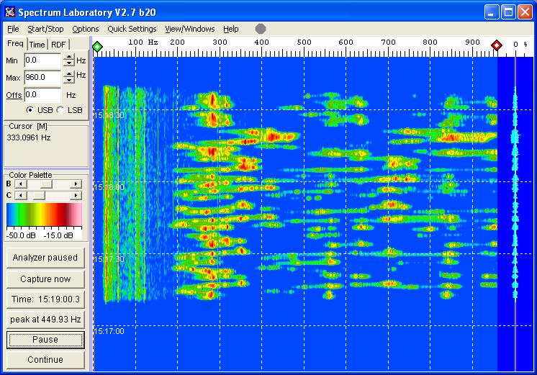This screenshot has width=537, height=375.
Task: Open the File menu
Action: 13,29
